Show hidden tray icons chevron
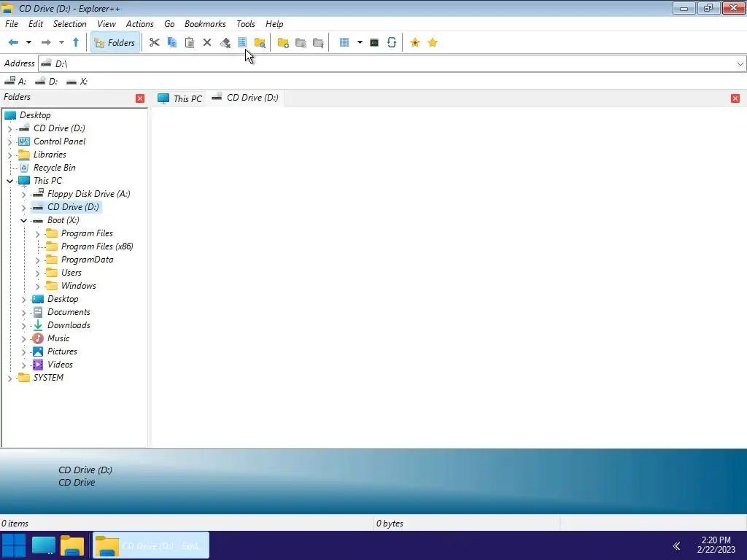The image size is (747, 560). (676, 545)
